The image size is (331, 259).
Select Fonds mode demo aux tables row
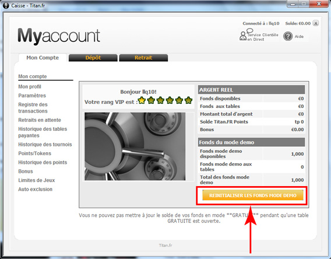pyautogui.click(x=251, y=167)
